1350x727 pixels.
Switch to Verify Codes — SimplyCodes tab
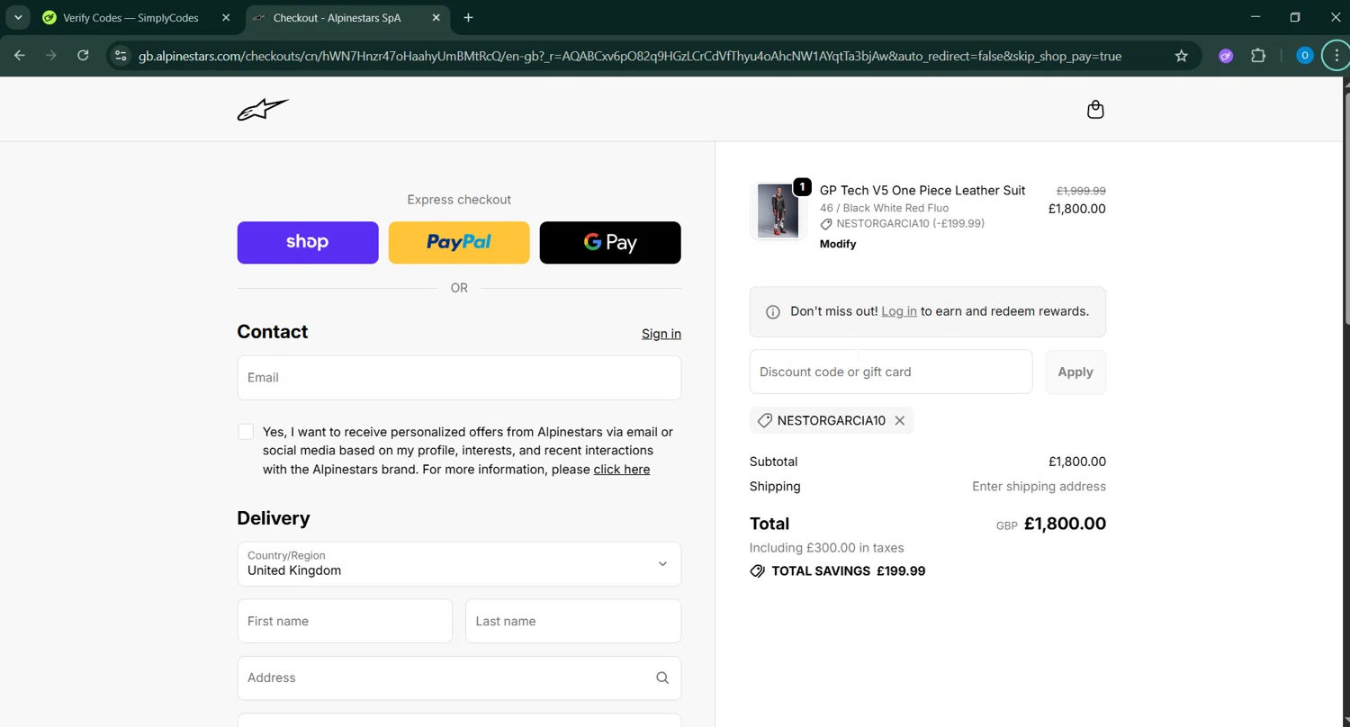point(130,18)
